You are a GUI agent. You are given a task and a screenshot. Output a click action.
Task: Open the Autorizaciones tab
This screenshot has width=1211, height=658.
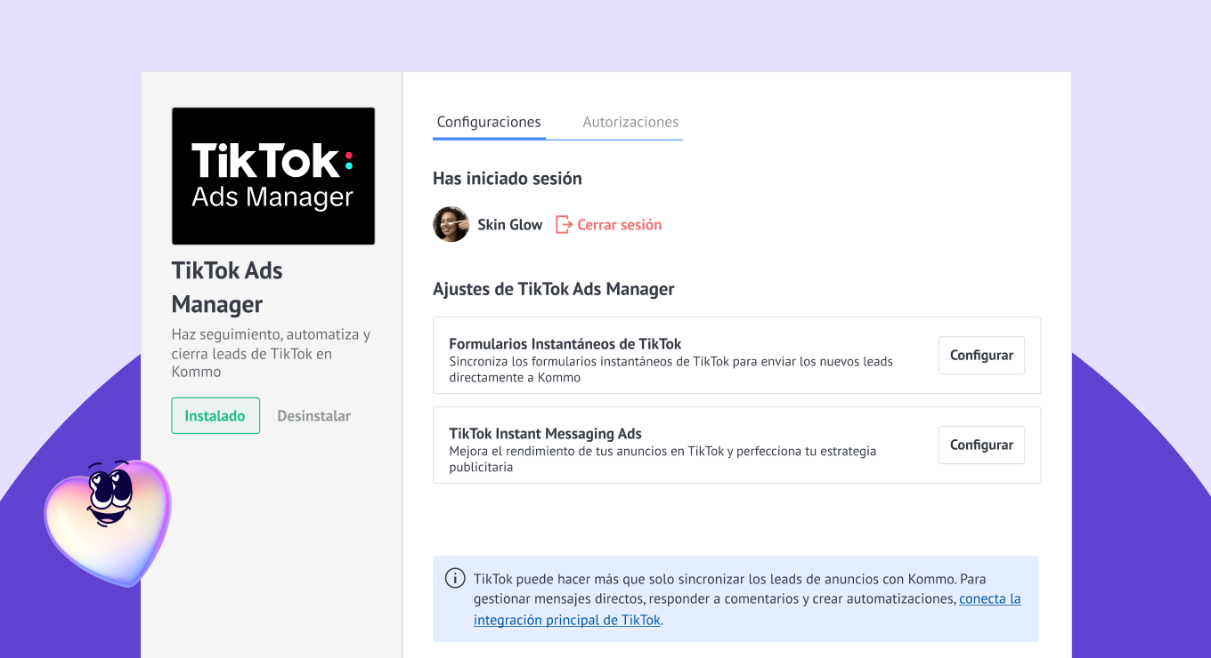click(x=630, y=122)
